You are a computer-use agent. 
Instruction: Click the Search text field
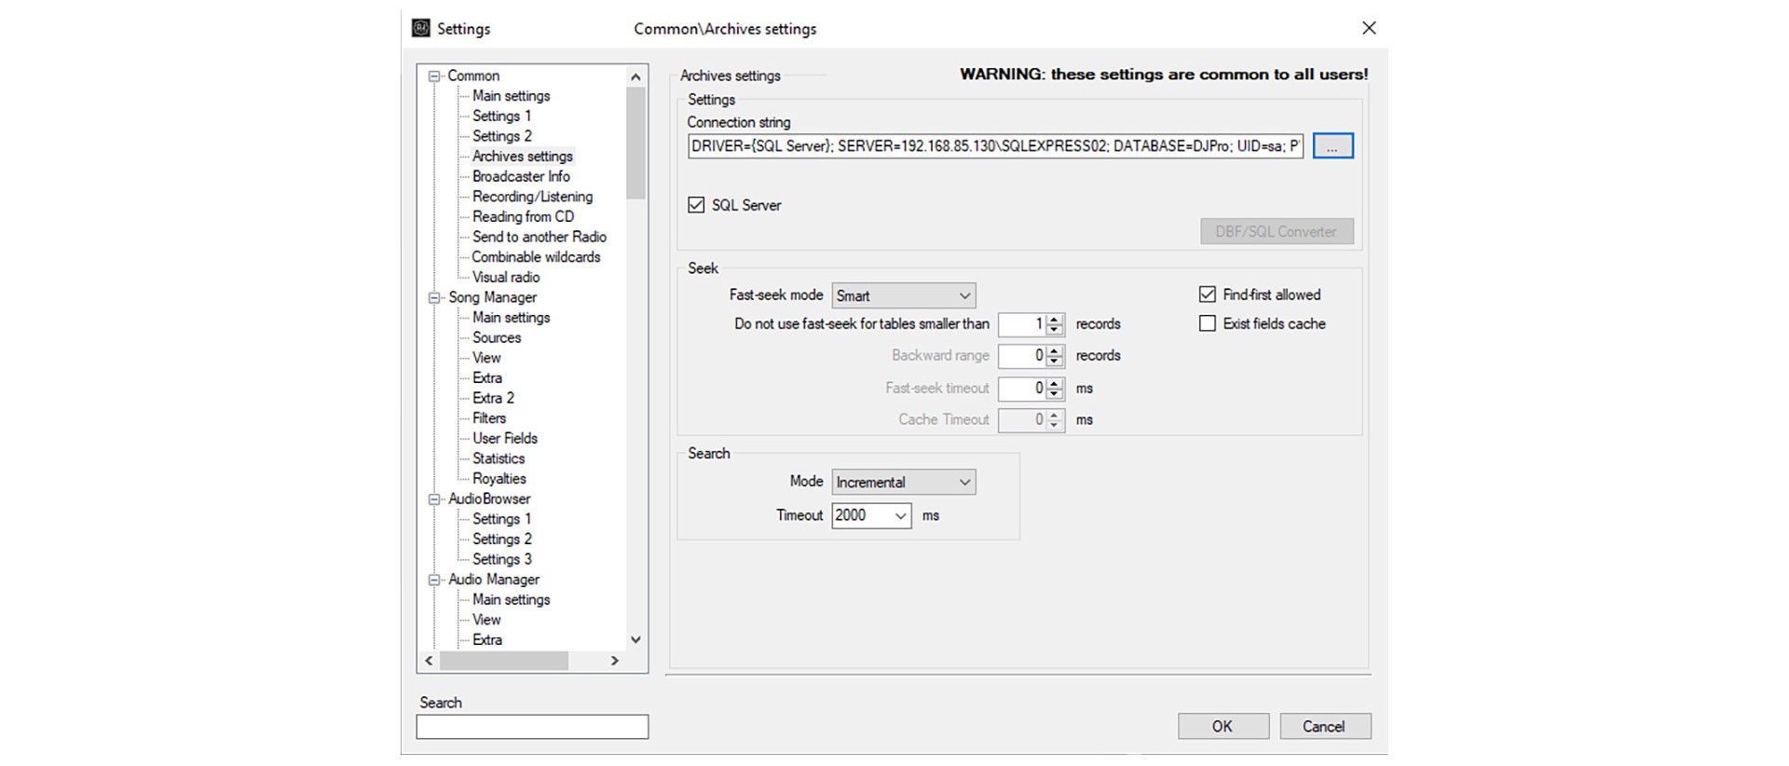click(532, 727)
